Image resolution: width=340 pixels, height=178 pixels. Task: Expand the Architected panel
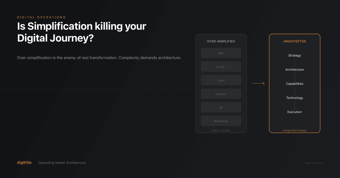pyautogui.click(x=294, y=83)
